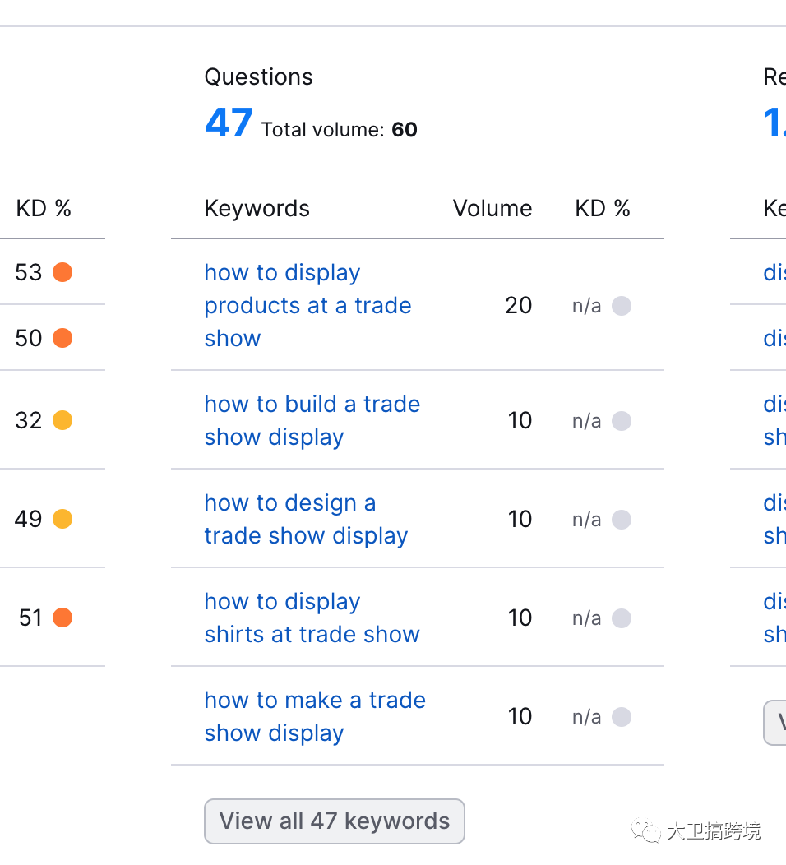
Task: Click gray n/a dot in 'display shirts' row
Action: 622,618
